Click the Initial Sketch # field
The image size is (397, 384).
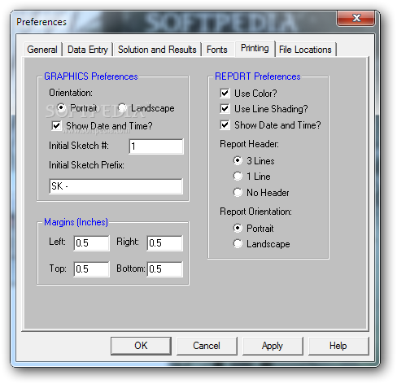coord(156,146)
